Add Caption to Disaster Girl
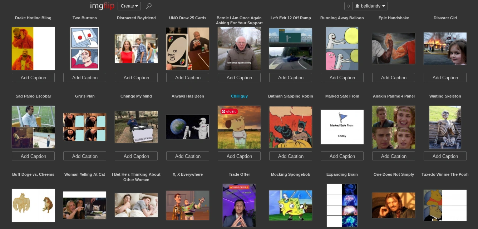478x229 pixels. point(445,78)
